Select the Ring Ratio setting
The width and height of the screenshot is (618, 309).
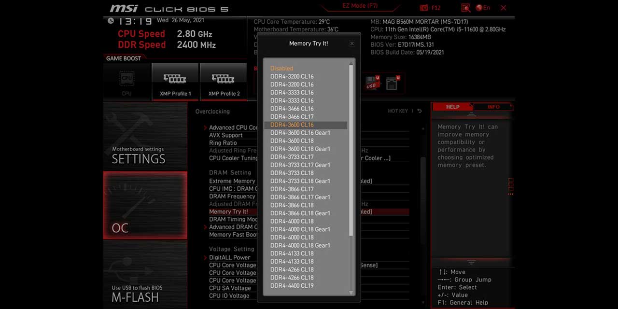coord(223,143)
